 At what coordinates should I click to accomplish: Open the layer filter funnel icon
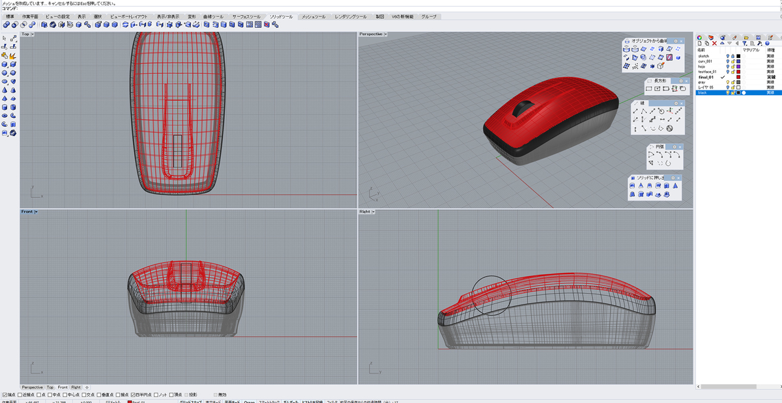744,43
